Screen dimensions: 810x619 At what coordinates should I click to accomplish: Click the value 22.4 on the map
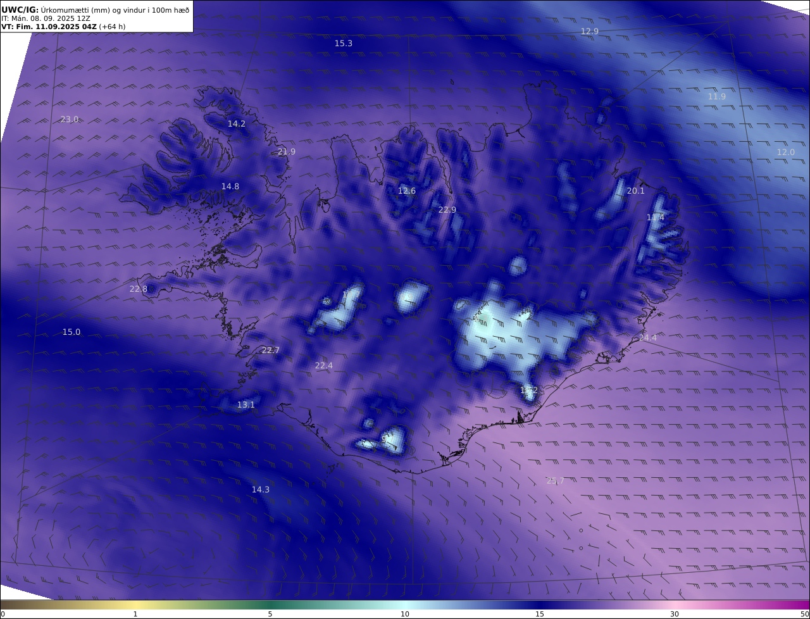(x=323, y=365)
